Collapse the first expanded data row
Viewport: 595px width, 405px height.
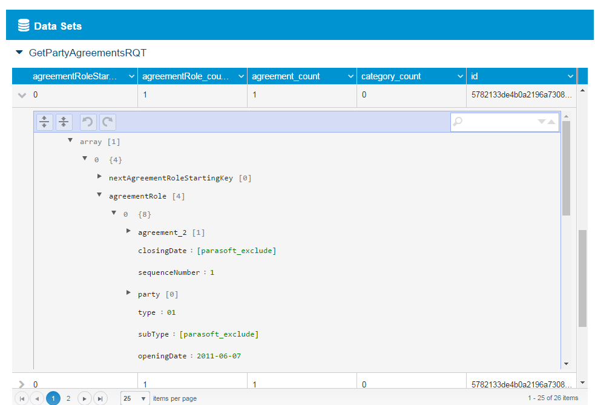(22, 95)
